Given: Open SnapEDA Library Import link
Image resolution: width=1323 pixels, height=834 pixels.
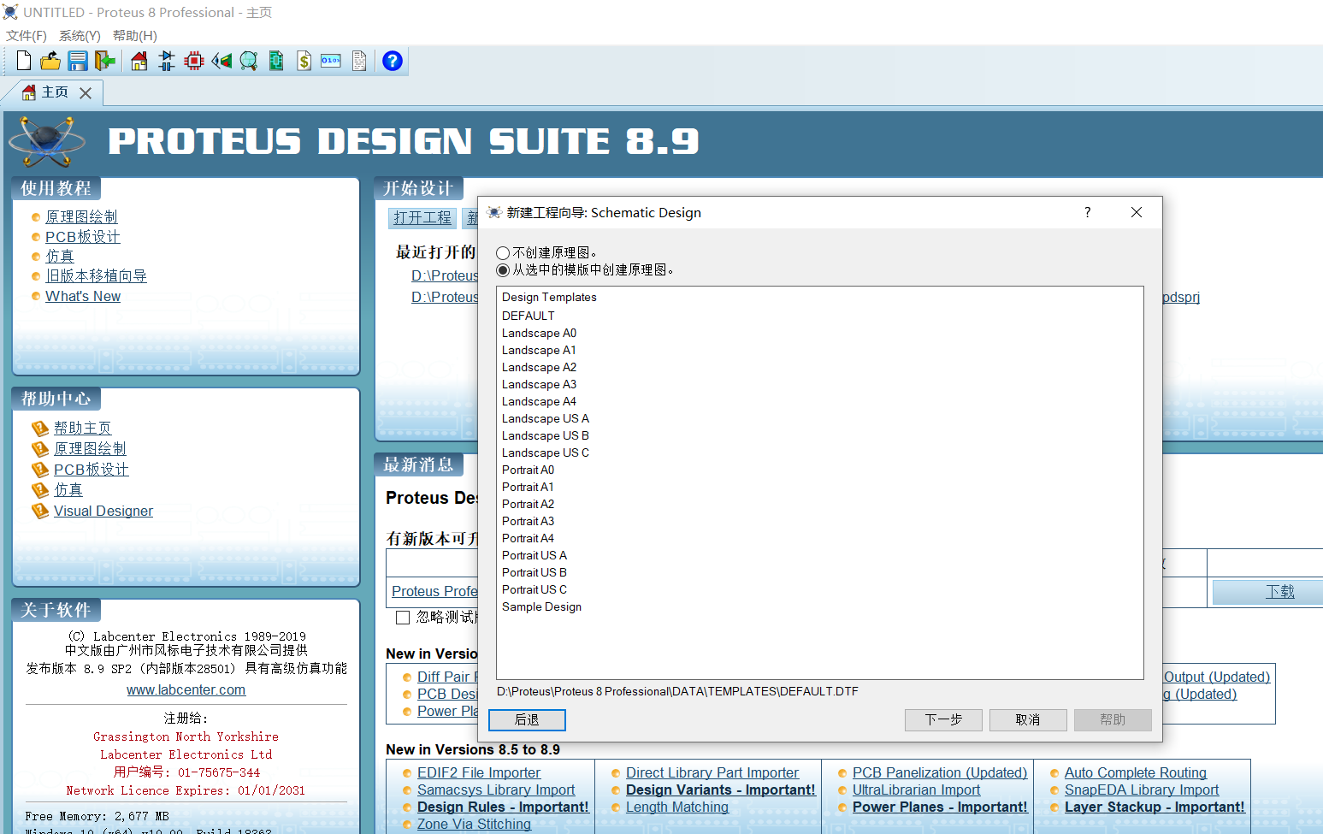Looking at the screenshot, I should point(1142,790).
